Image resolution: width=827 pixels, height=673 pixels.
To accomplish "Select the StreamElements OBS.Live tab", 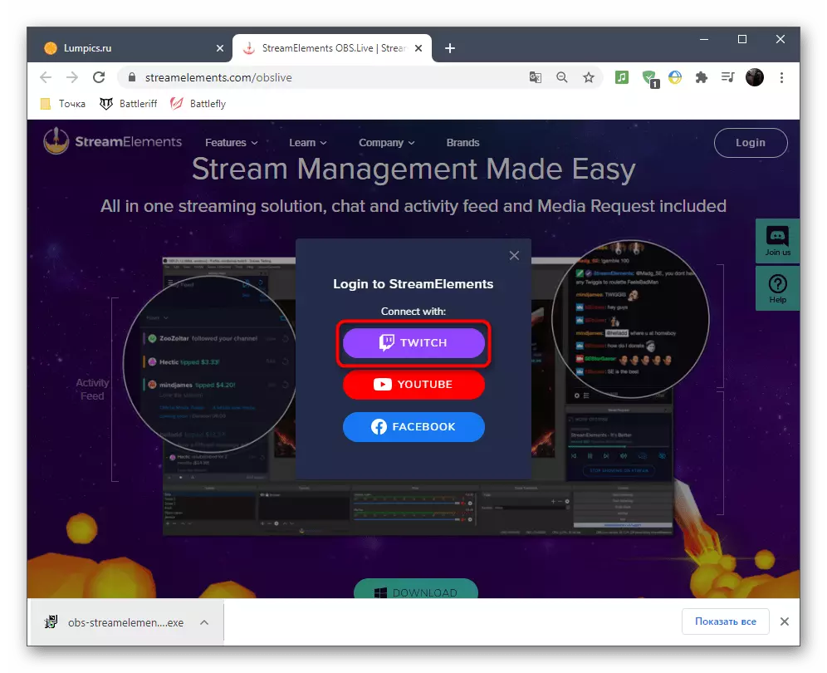I will tap(332, 48).
